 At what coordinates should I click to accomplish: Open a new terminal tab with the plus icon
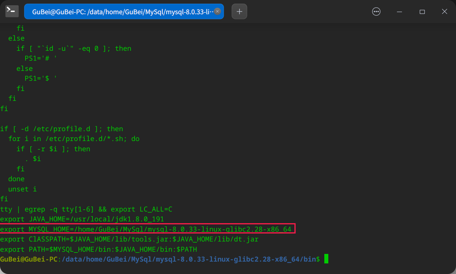239,11
